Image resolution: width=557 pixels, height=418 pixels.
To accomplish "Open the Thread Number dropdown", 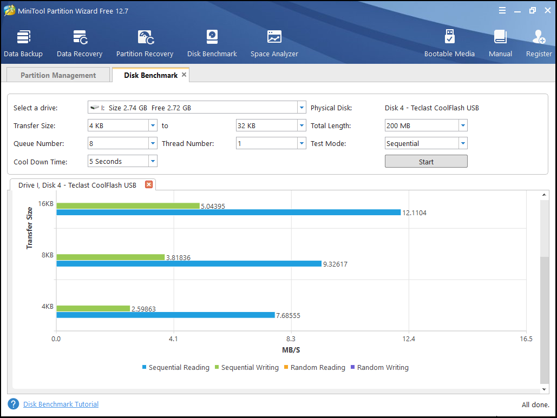I will [302, 143].
